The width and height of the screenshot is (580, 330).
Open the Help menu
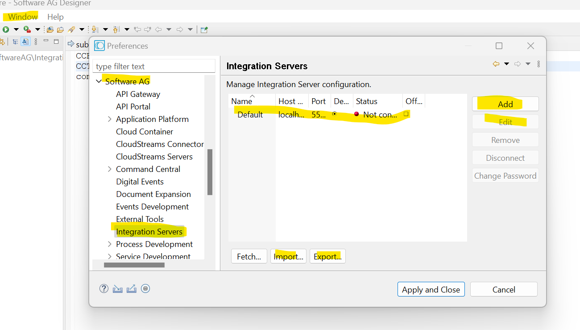tap(55, 17)
